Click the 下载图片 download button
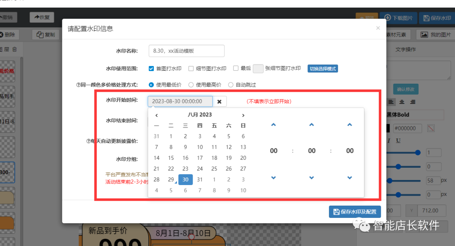The width and height of the screenshot is (455, 246). (x=398, y=18)
